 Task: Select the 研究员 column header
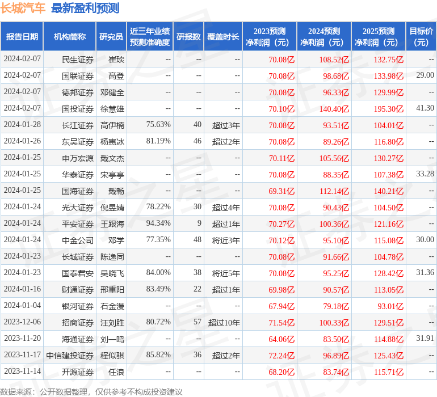coord(111,37)
